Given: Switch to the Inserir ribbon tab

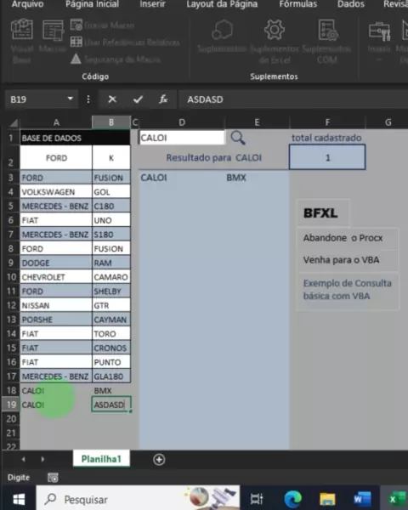Looking at the screenshot, I should (152, 4).
